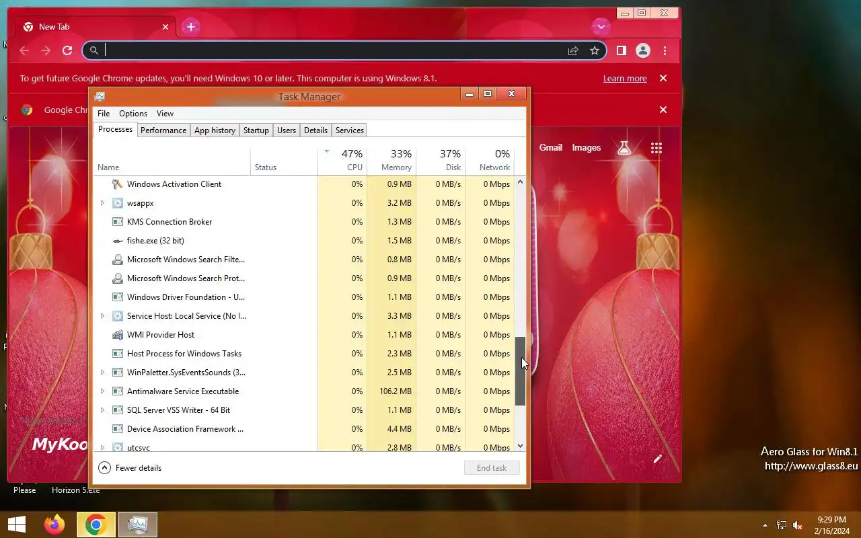Image resolution: width=861 pixels, height=538 pixels.
Task: Open the Learn more link
Action: [x=625, y=79]
